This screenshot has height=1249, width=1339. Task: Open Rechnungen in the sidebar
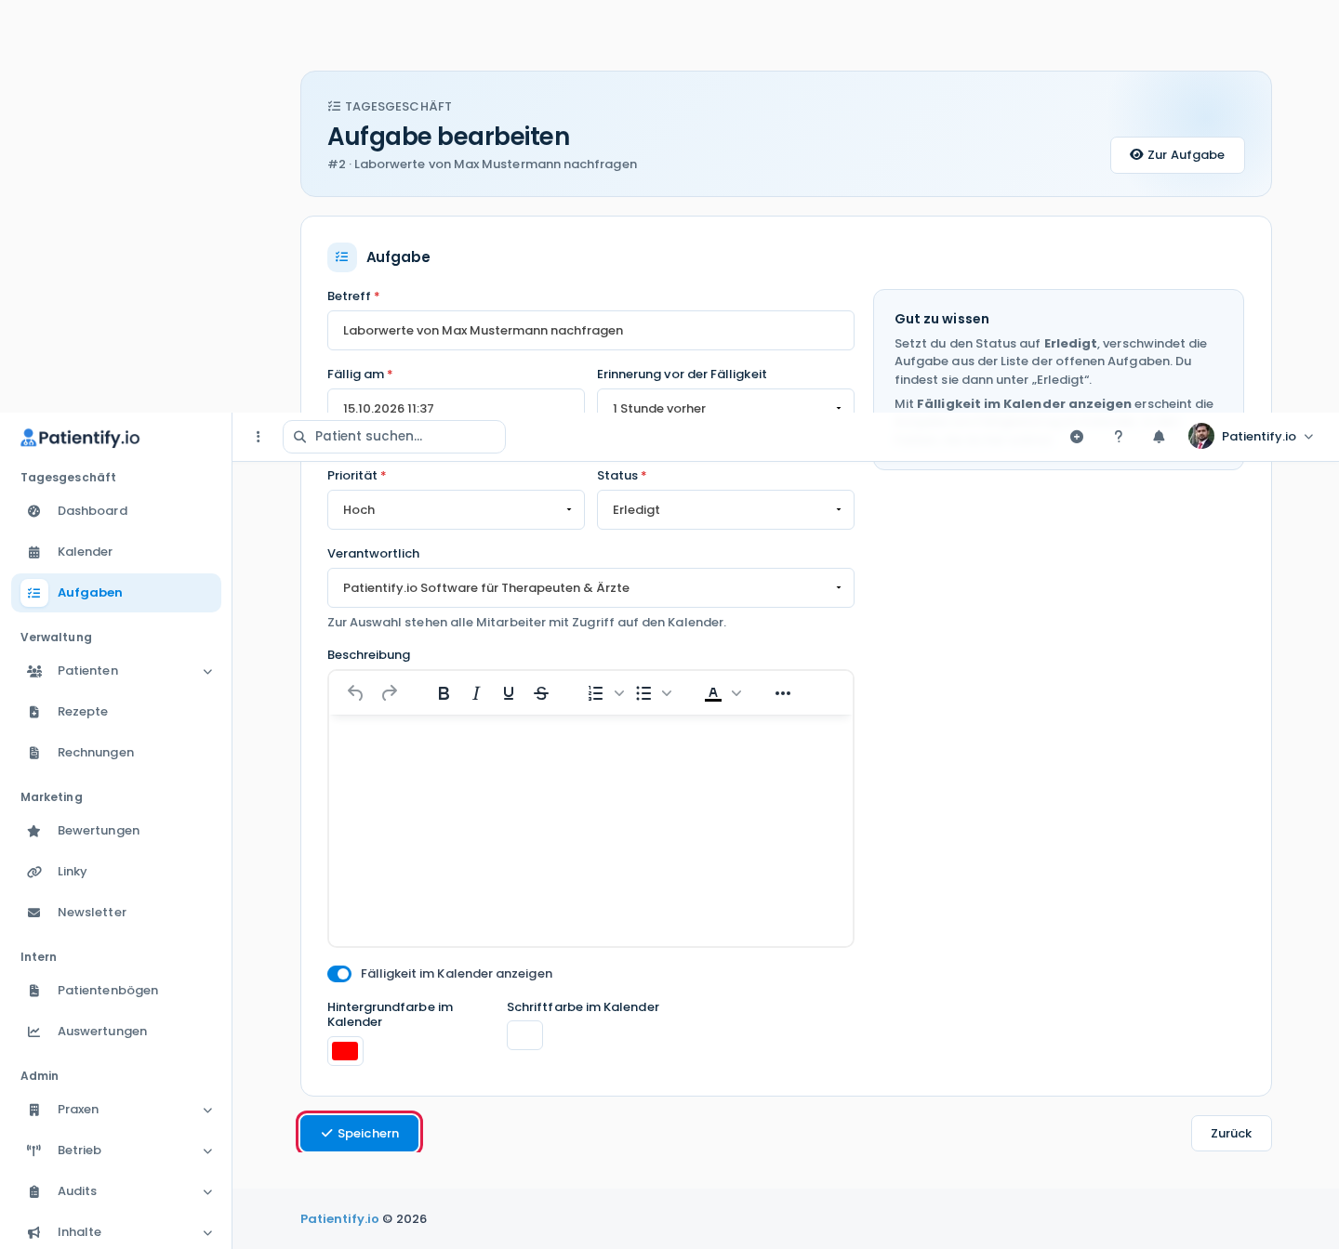coord(116,753)
